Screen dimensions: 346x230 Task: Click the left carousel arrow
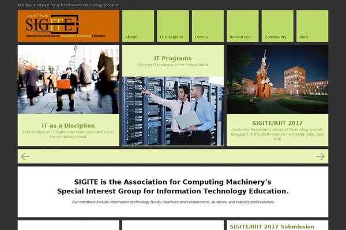(25, 156)
